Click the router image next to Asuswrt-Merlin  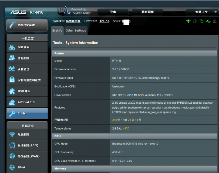[64, 11]
